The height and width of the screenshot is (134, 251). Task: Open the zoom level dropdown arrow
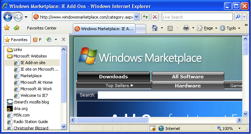tap(239, 129)
